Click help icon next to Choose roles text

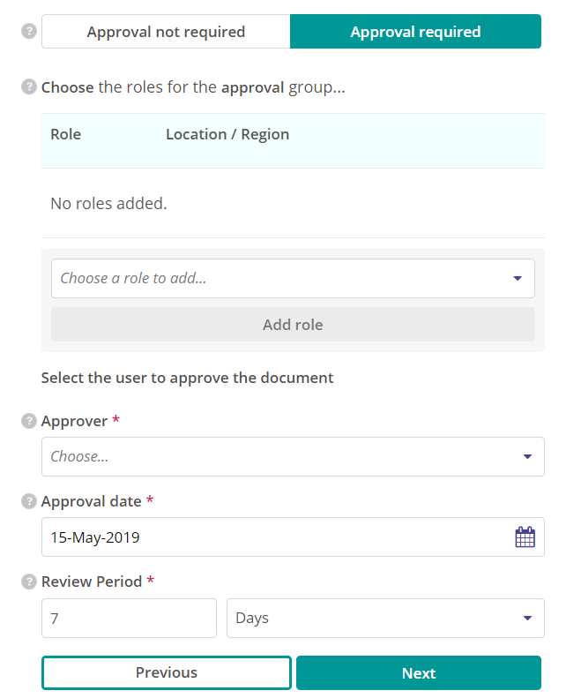coord(29,88)
